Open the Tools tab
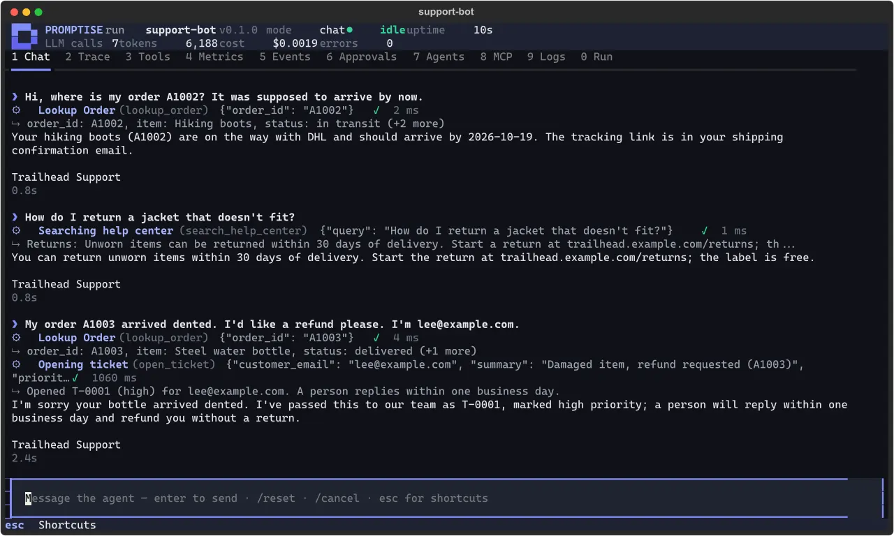 click(x=147, y=57)
